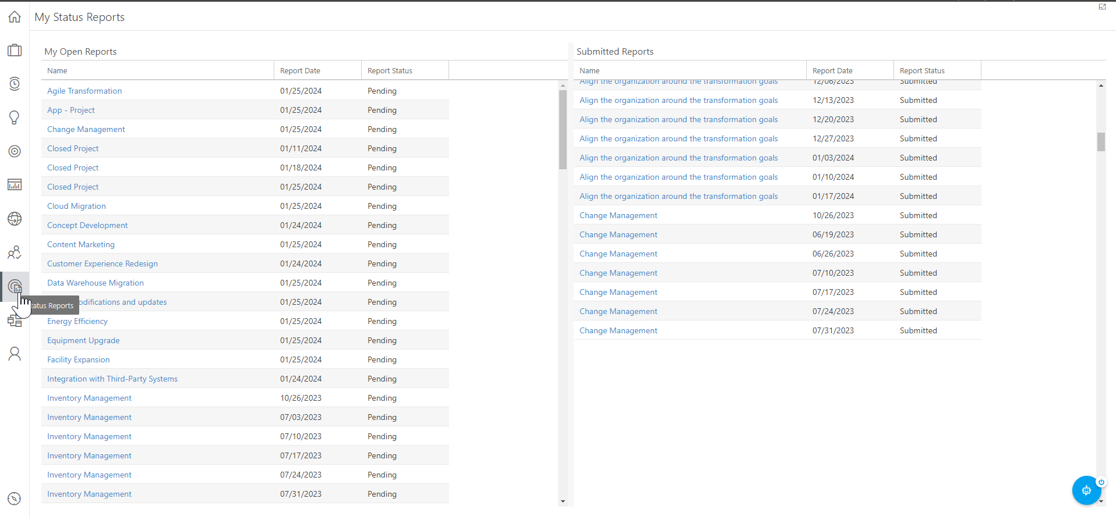
Task: Open Inventory Management report dated 07/31/2023
Action: click(89, 494)
